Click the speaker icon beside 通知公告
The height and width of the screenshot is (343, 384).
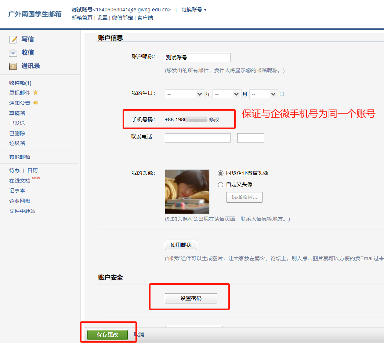pos(36,103)
